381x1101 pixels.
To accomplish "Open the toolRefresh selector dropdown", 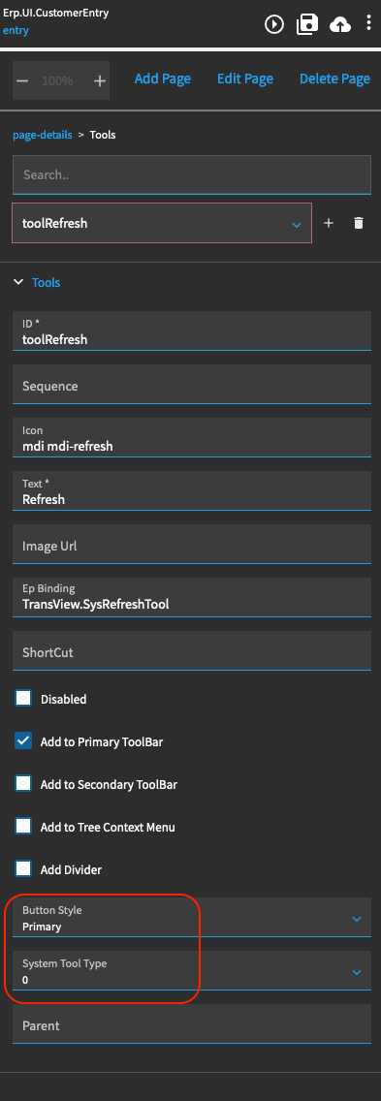I will pyautogui.click(x=162, y=223).
